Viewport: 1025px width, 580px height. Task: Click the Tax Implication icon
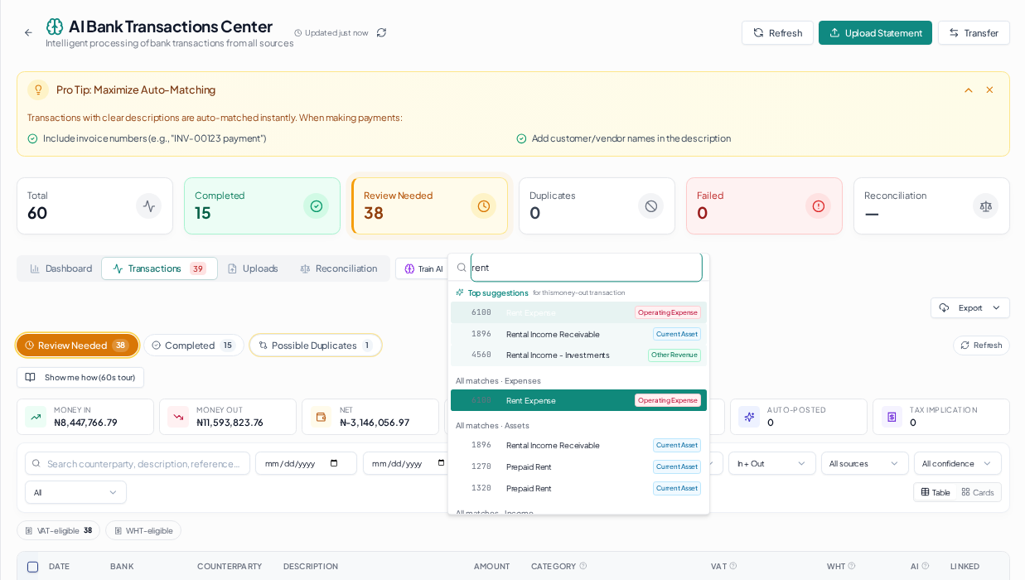[892, 417]
